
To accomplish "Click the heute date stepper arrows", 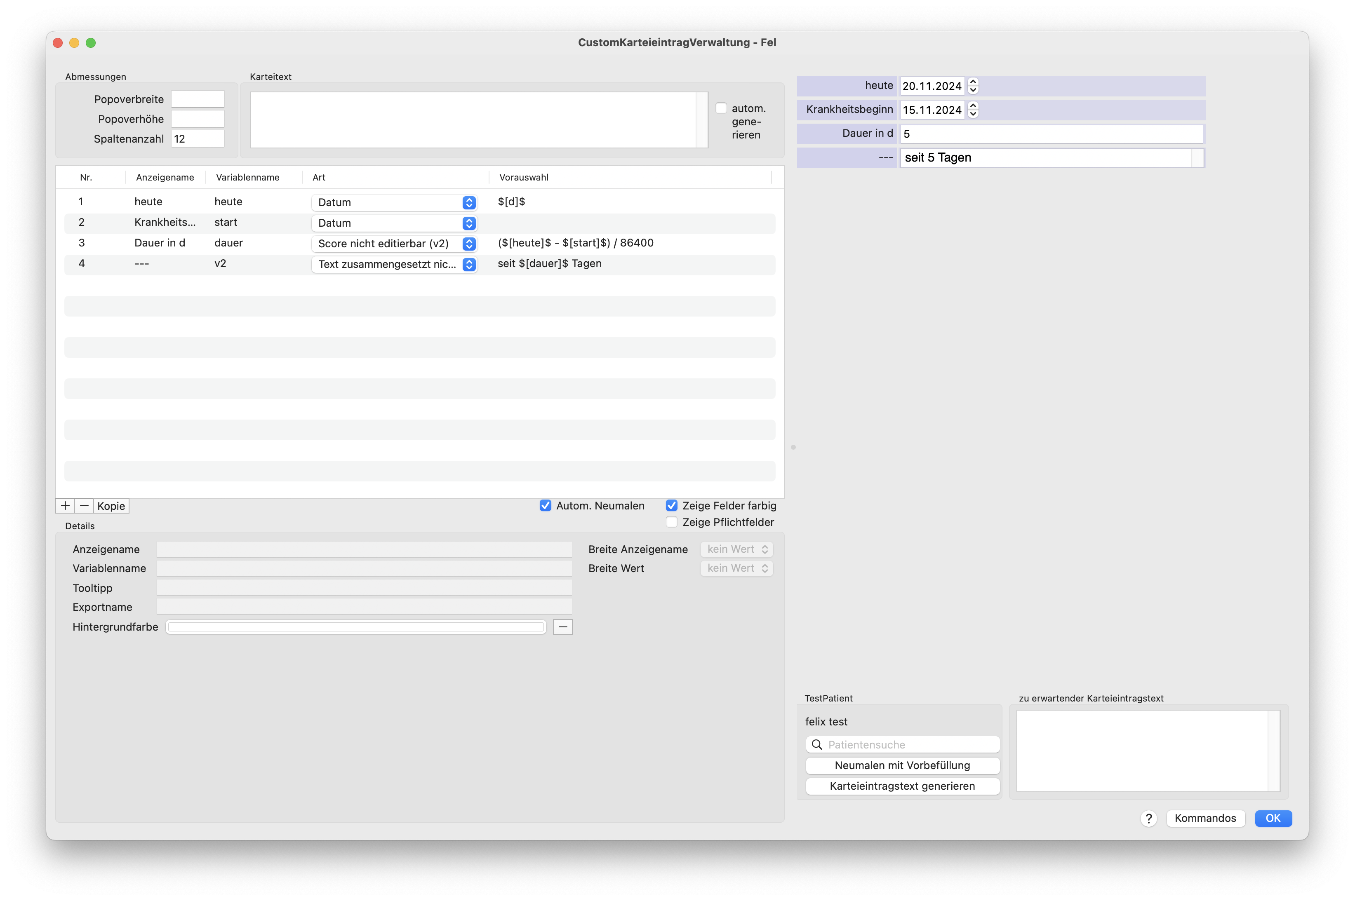I will [973, 86].
